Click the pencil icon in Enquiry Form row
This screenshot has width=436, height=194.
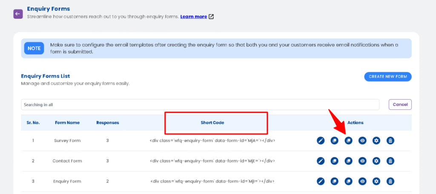click(x=321, y=181)
